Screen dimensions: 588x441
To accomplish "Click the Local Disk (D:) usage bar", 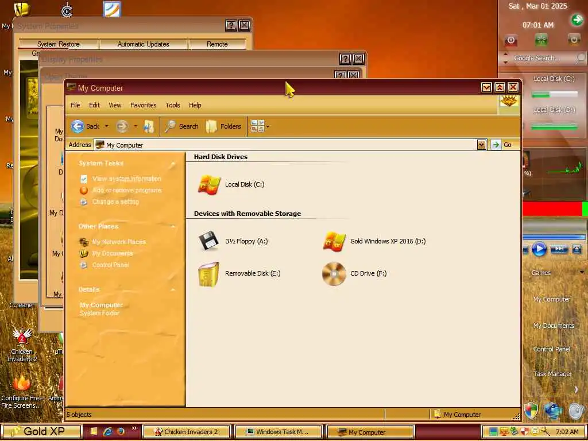I will click(x=555, y=127).
